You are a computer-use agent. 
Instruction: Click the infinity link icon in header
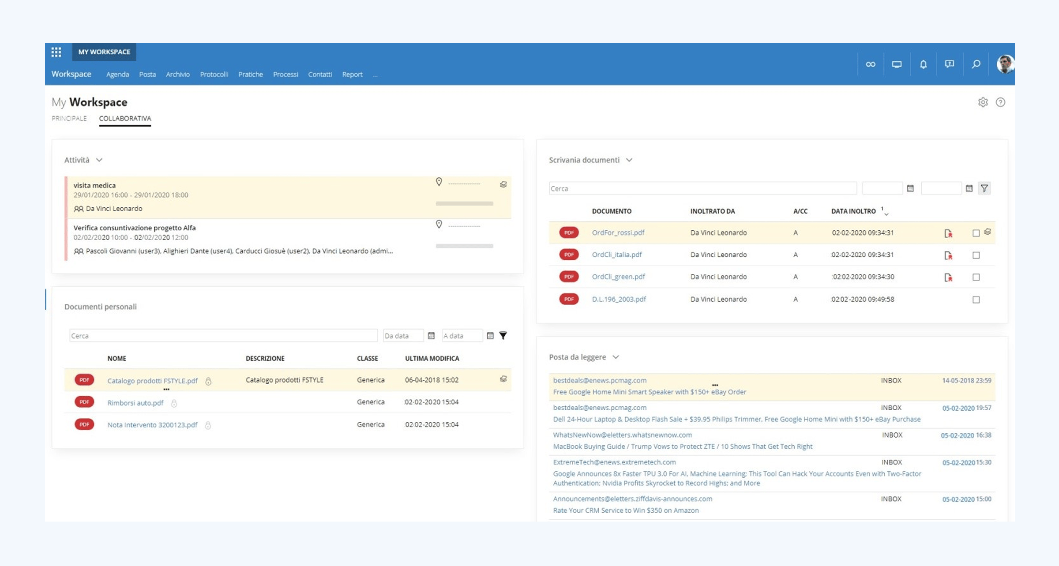point(871,64)
